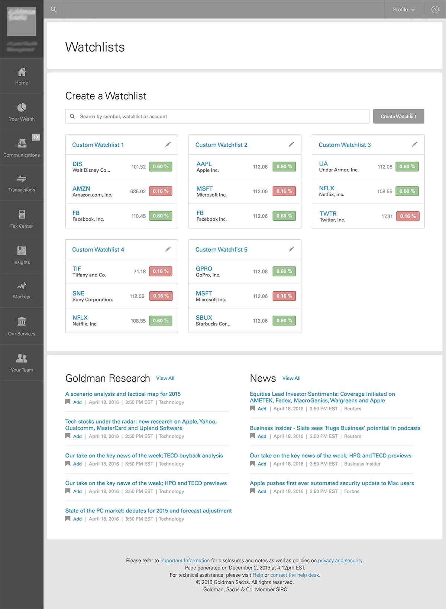Open Transactions arrows icon
The height and width of the screenshot is (609, 446).
(22, 179)
